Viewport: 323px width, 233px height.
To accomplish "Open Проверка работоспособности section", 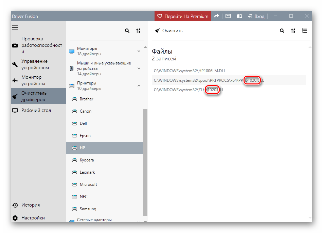I will tap(37, 45).
